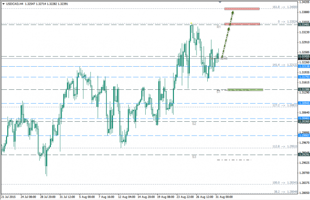The image size is (310, 200).
Task: Click the 1.33880 price scale value
Action: (304, 12)
